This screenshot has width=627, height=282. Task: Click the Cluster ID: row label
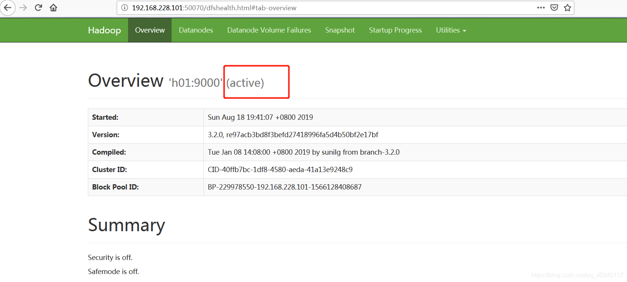tap(109, 169)
